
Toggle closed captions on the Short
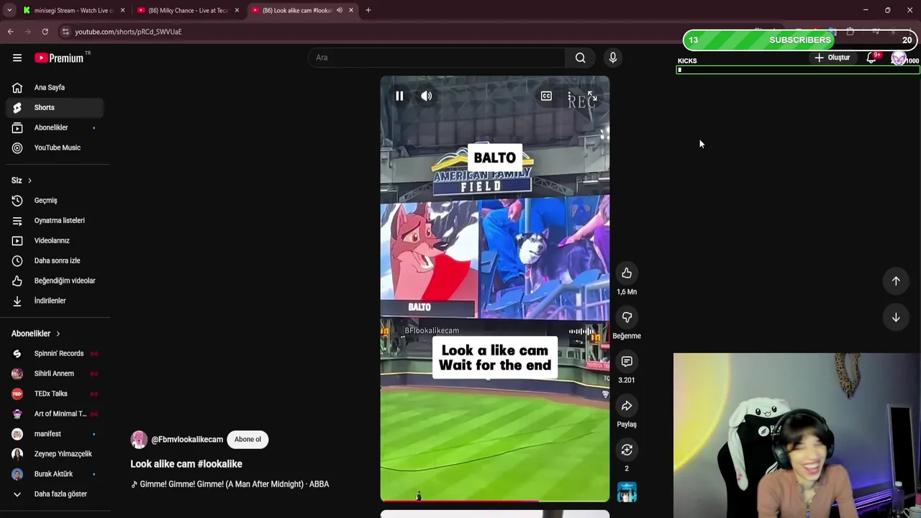[x=546, y=96]
